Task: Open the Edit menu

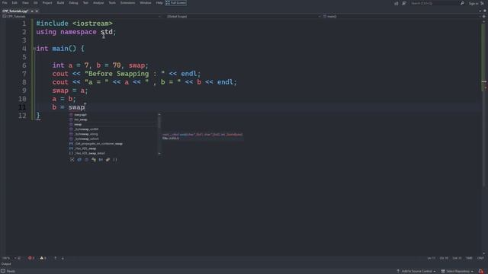Action: coord(14,3)
